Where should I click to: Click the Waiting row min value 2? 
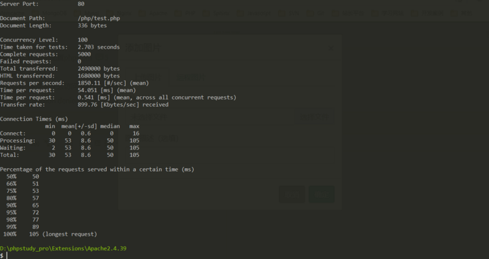[53, 148]
